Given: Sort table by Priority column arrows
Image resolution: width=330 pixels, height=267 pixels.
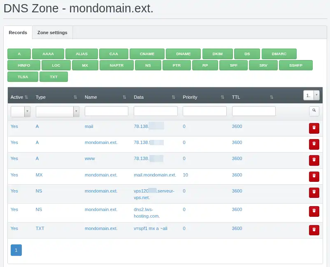Looking at the screenshot, I should (223, 97).
